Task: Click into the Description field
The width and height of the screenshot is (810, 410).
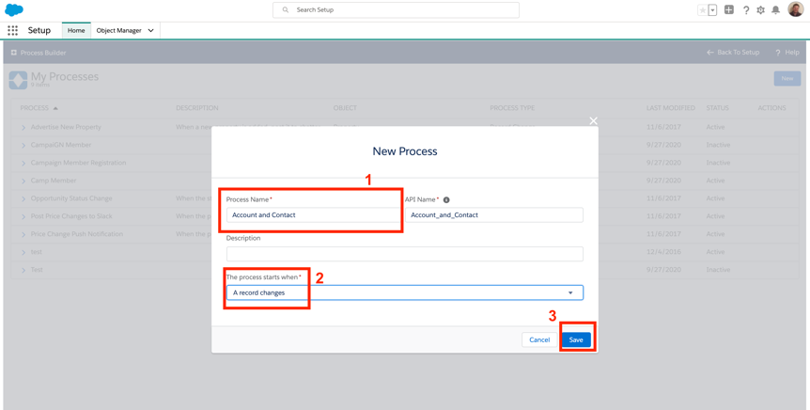Action: (404, 254)
